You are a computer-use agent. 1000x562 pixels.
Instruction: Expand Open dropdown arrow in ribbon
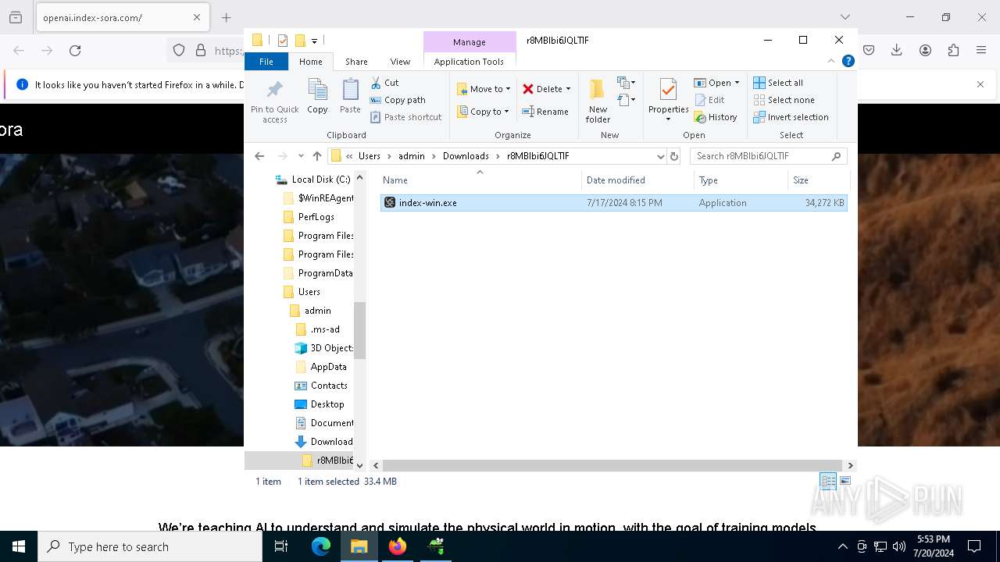737,83
